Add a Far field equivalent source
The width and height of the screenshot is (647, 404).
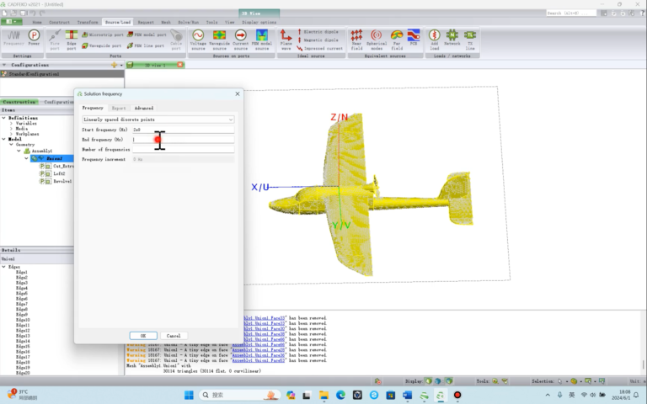point(397,40)
